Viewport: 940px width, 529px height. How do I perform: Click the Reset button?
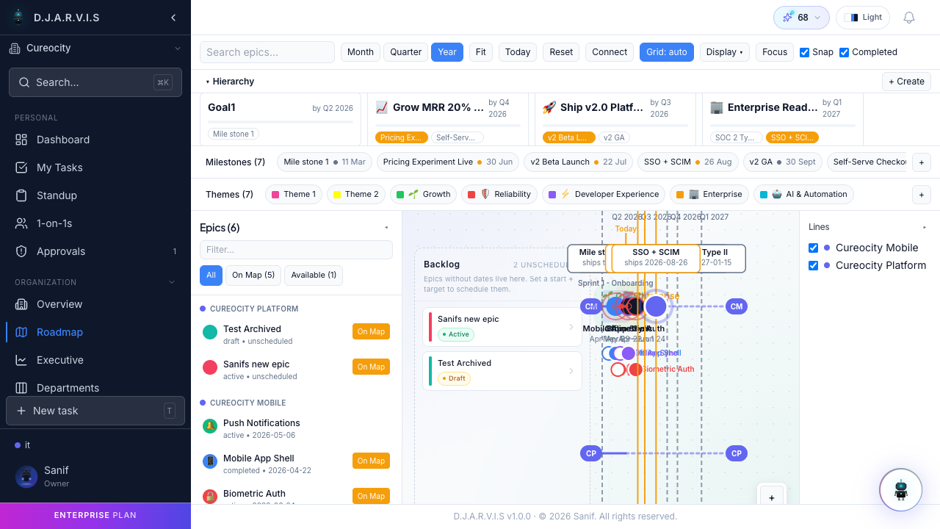tap(561, 52)
